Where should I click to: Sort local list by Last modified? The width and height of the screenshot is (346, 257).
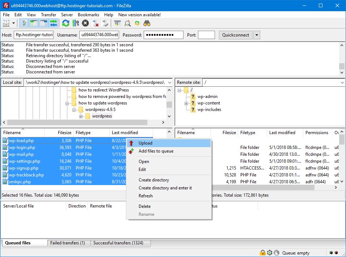pyautogui.click(x=131, y=132)
